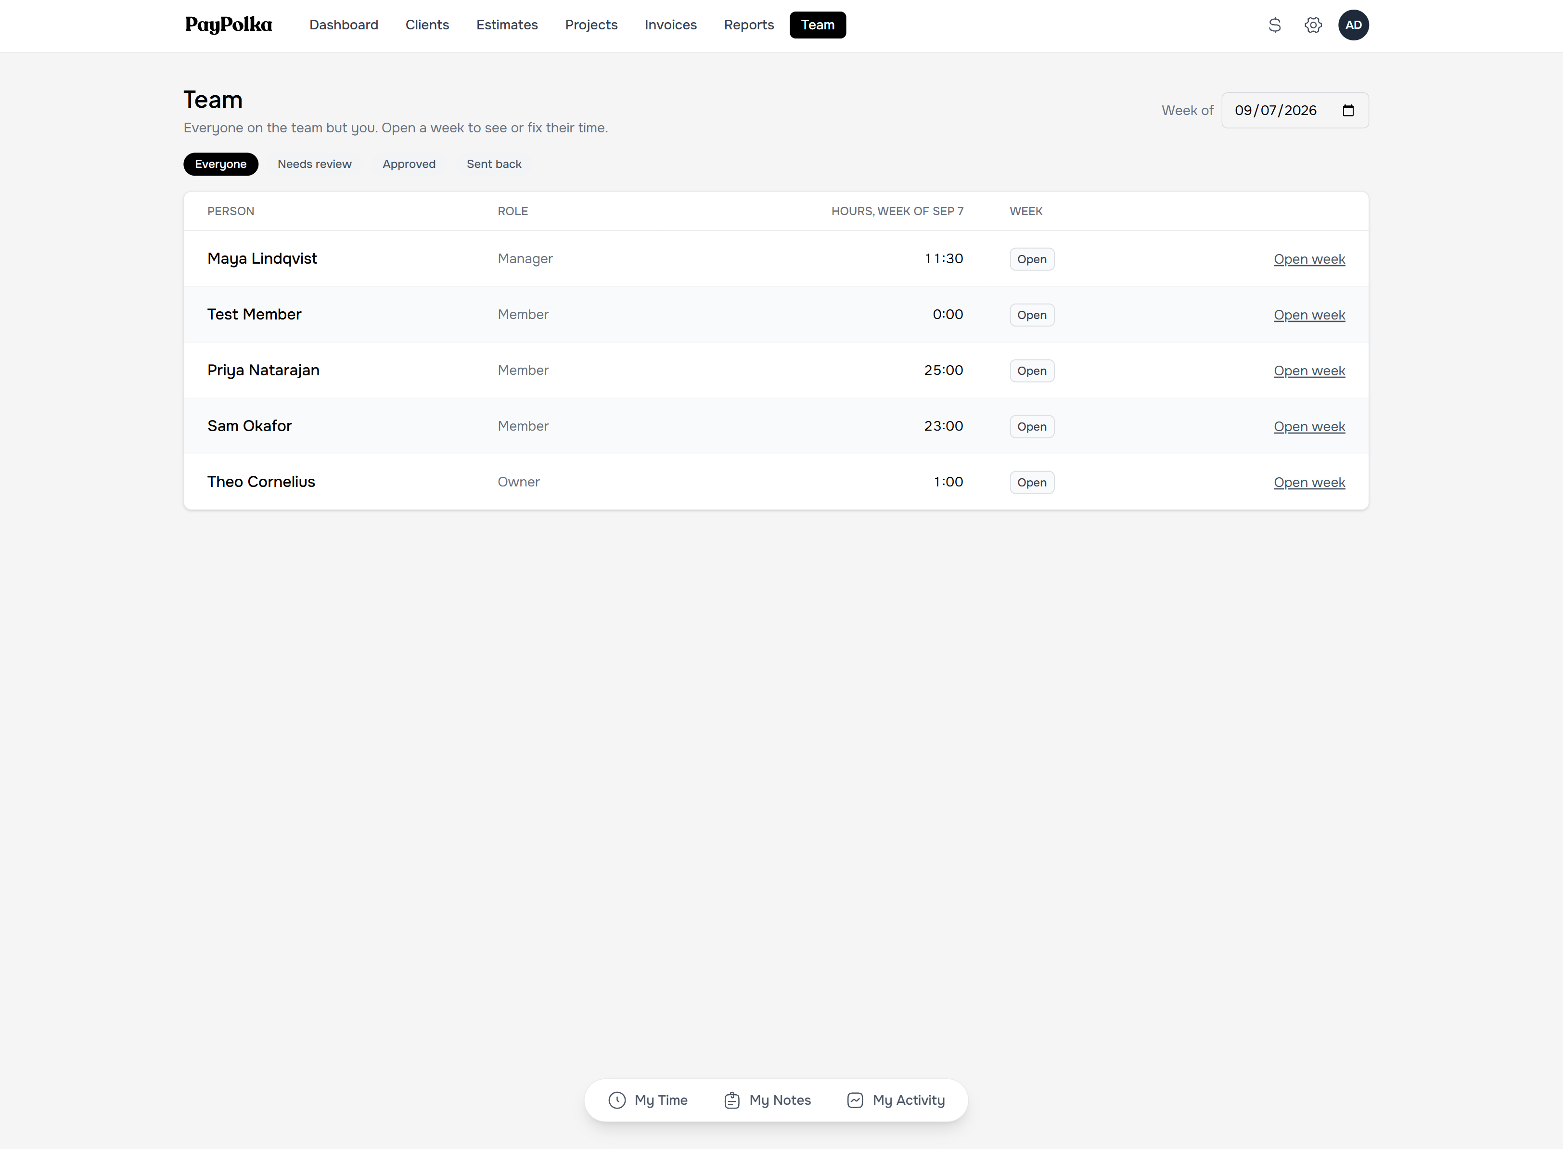Click the HOURS, WEEK OF SEP 7 header
Viewport: 1563px width, 1149px height.
897,211
